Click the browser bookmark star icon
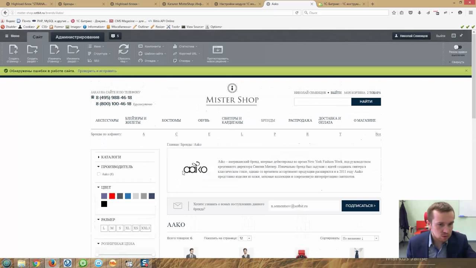The height and width of the screenshot is (268, 476). click(x=394, y=13)
